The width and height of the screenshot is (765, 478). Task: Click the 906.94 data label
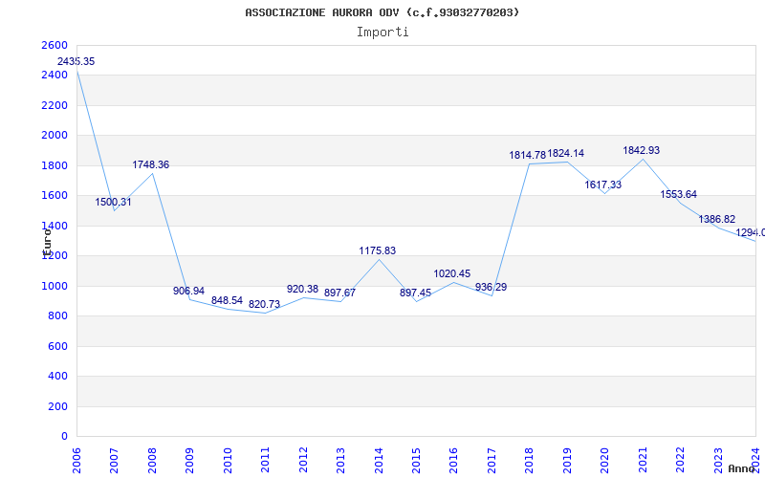click(x=188, y=291)
